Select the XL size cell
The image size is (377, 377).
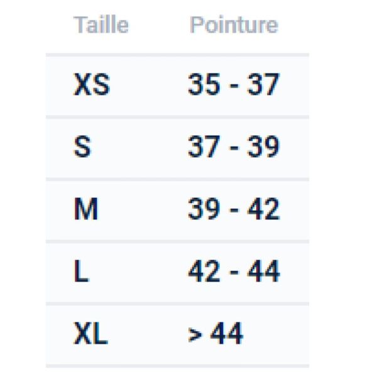[x=90, y=333]
